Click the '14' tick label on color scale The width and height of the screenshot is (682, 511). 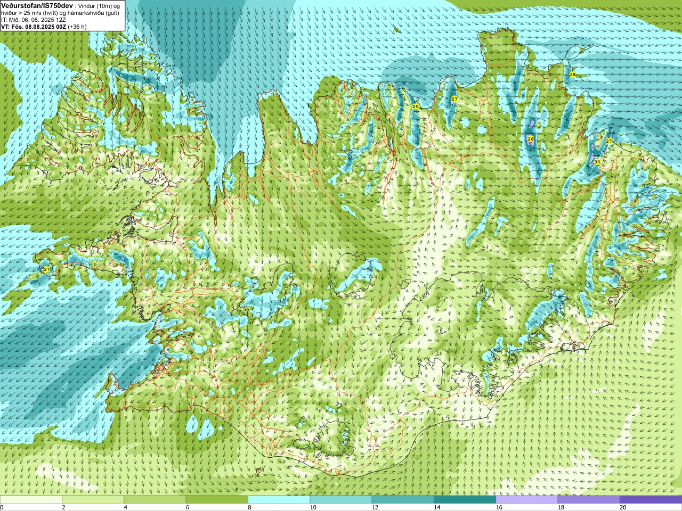(x=437, y=507)
